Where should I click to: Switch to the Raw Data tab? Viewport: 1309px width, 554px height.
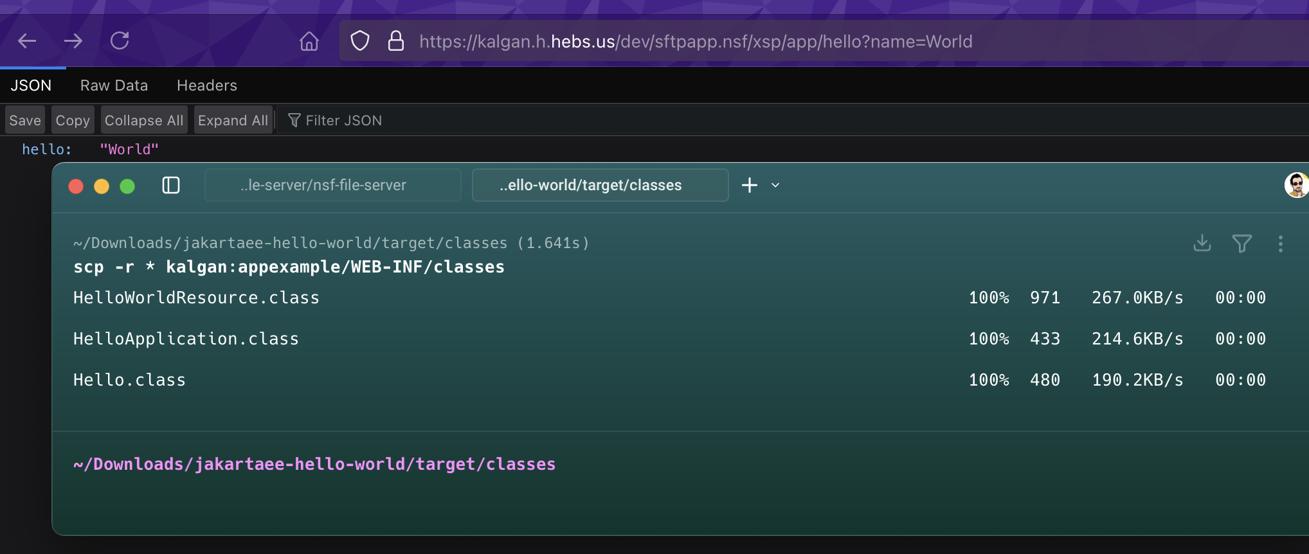coord(114,85)
